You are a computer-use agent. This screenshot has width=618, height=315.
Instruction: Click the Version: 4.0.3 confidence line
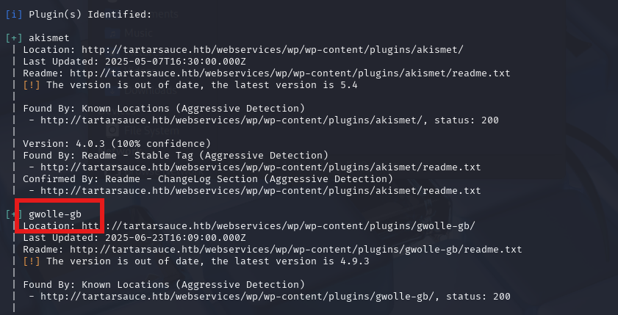(x=117, y=144)
